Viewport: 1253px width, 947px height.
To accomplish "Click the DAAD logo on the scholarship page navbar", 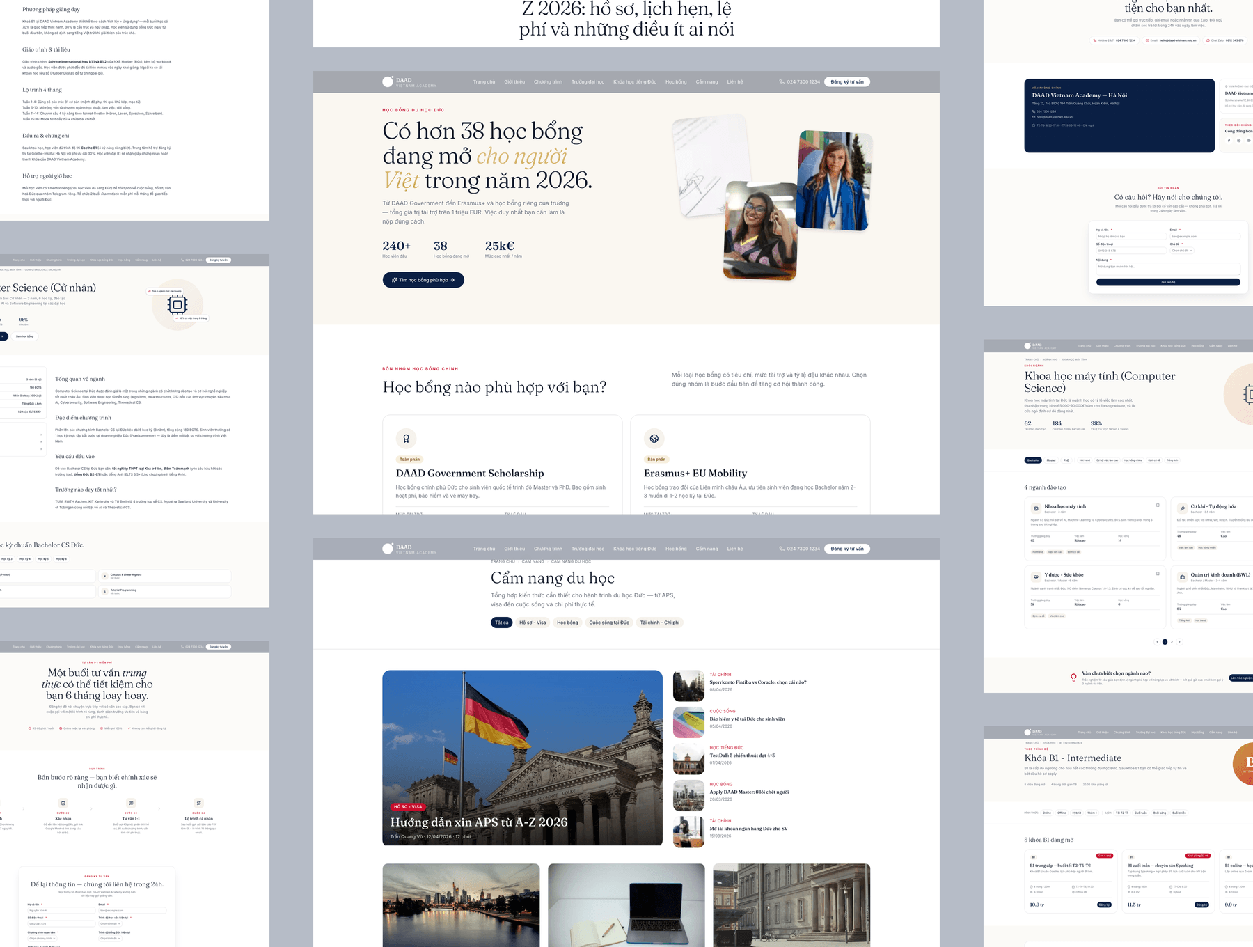I will 409,81.
